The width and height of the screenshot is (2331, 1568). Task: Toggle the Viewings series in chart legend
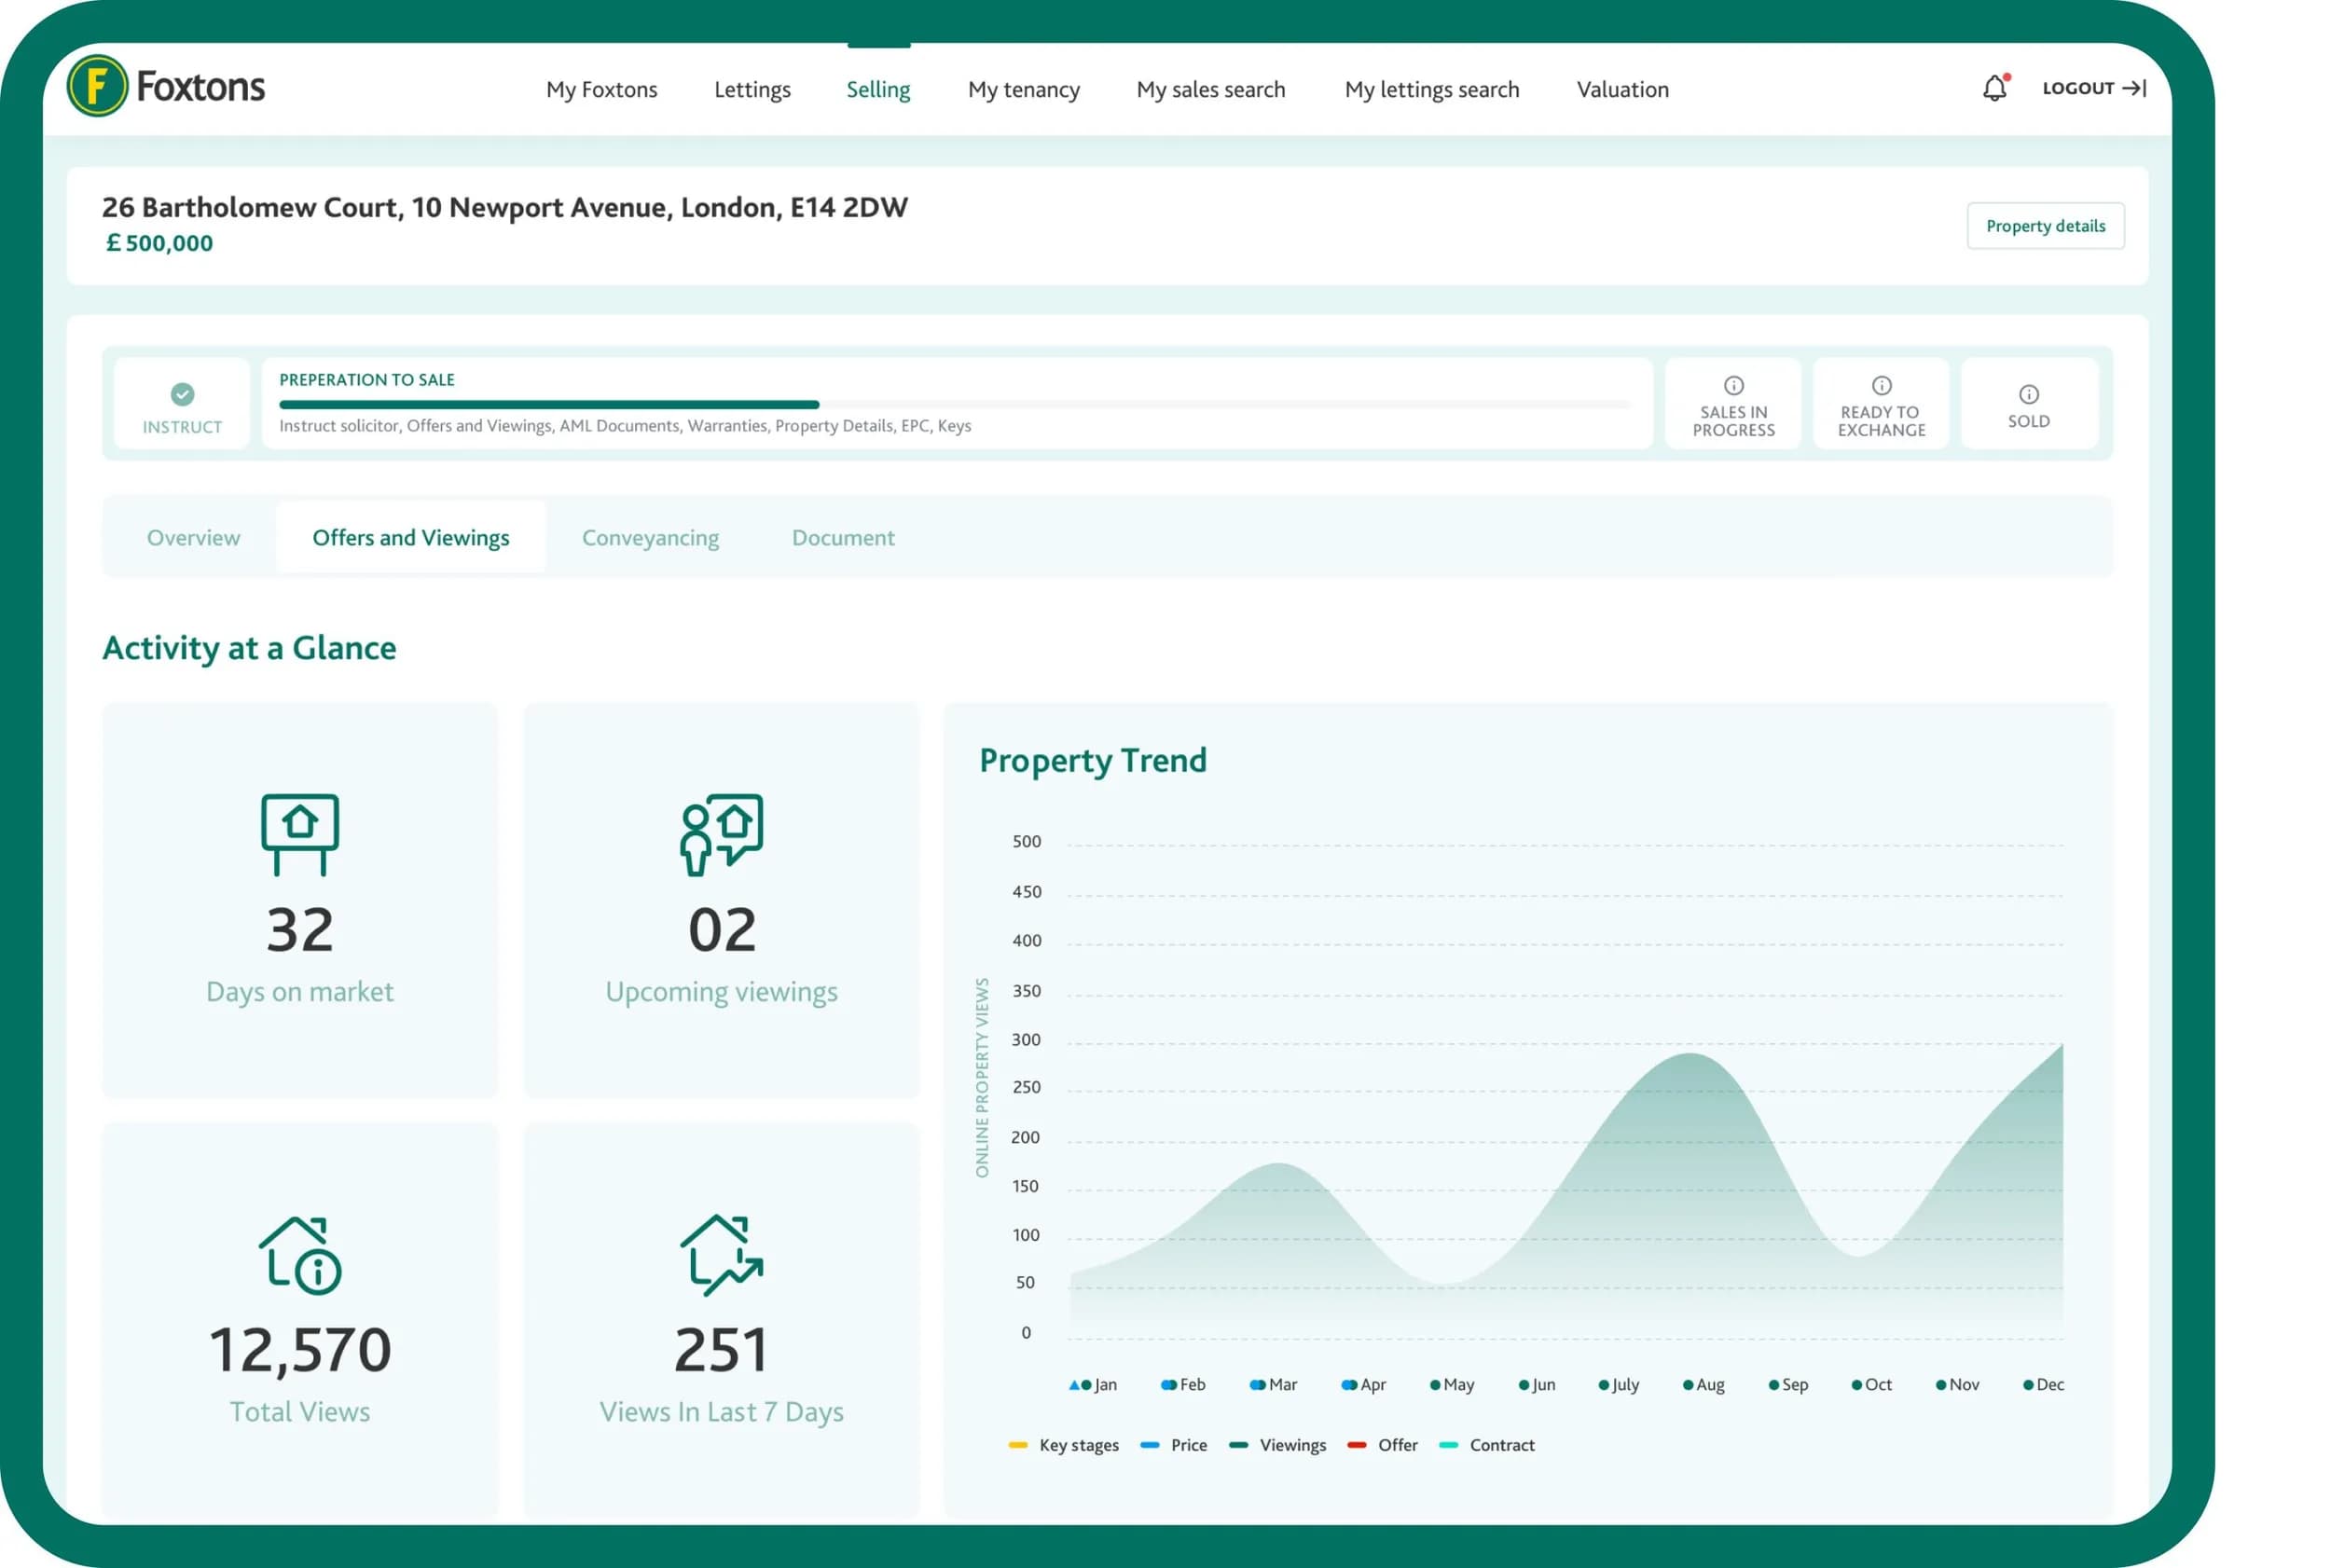point(1278,1445)
